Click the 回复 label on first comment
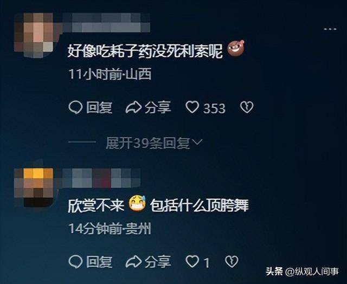 [99, 107]
